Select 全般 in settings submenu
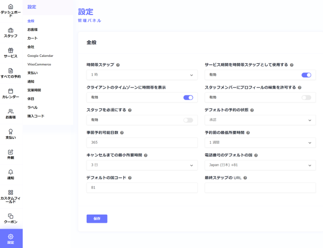This screenshot has height=248, width=323. click(31, 21)
